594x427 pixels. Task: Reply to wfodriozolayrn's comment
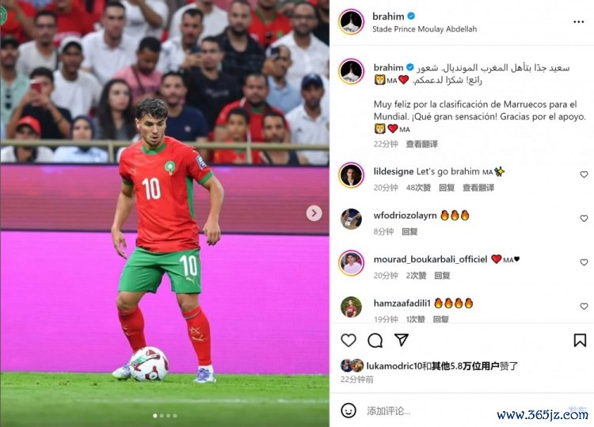409,231
